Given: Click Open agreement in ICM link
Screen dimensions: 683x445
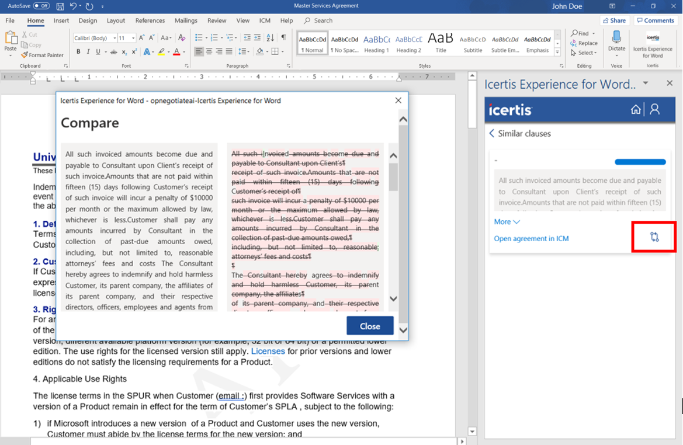Looking at the screenshot, I should (x=531, y=238).
